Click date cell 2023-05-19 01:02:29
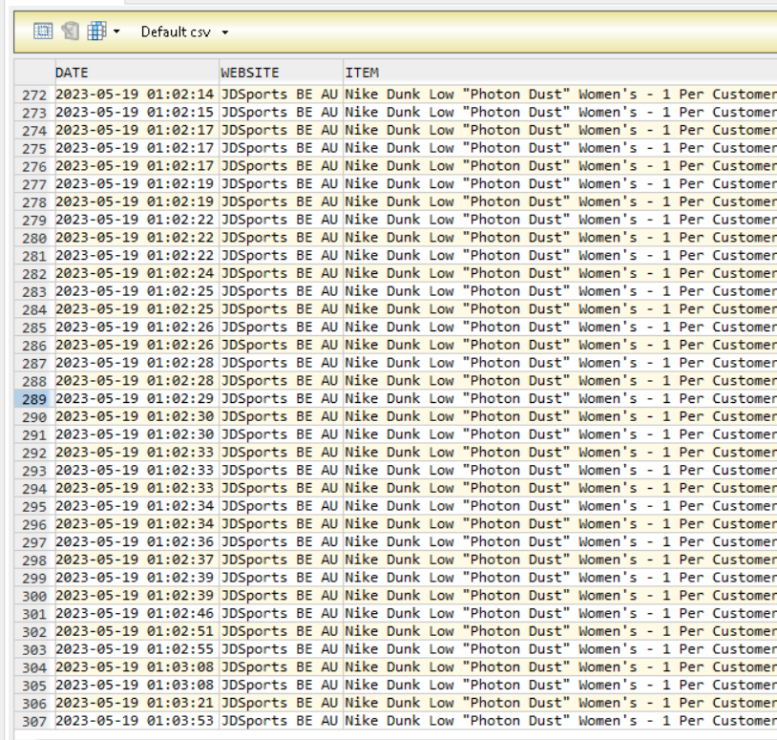This screenshot has height=740, width=777. coord(136,398)
